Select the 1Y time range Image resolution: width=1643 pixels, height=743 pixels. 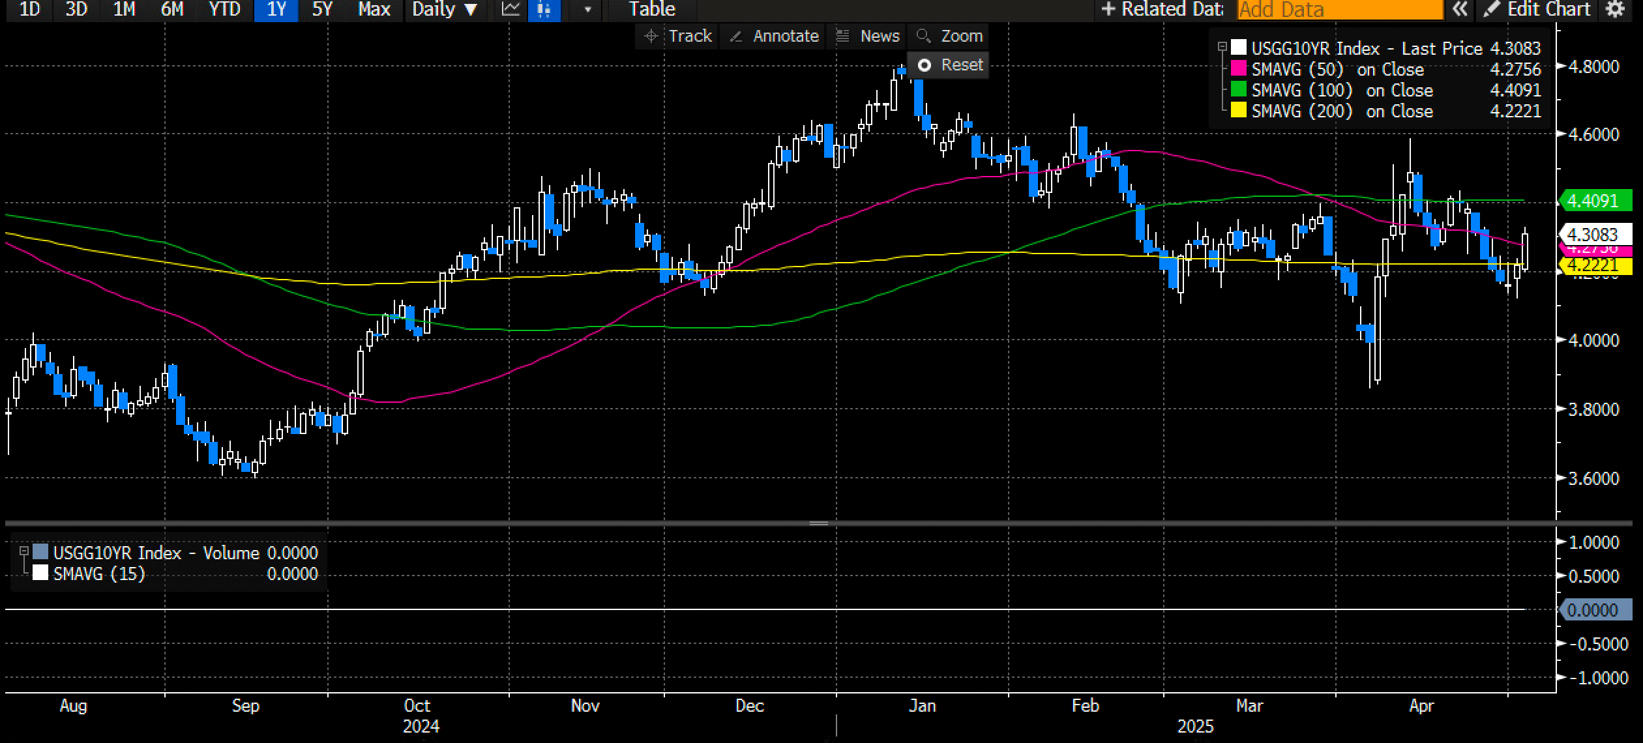[x=276, y=10]
